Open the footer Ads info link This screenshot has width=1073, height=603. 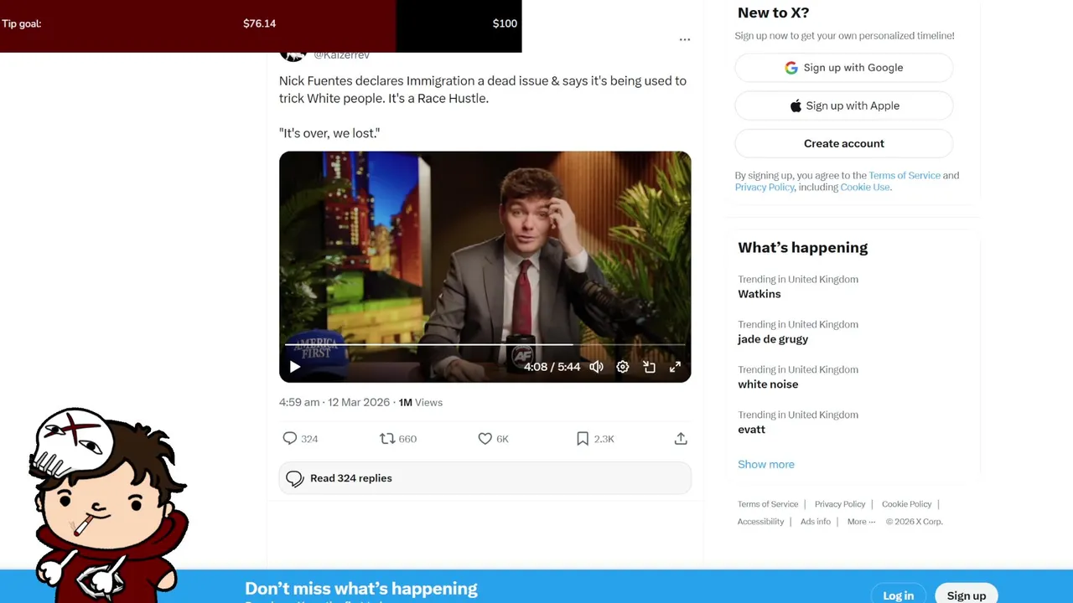coord(816,522)
